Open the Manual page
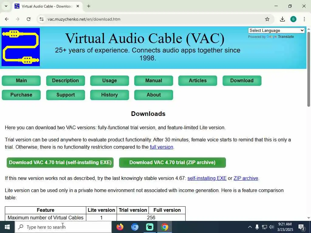This screenshot has width=311, height=233. point(153,81)
